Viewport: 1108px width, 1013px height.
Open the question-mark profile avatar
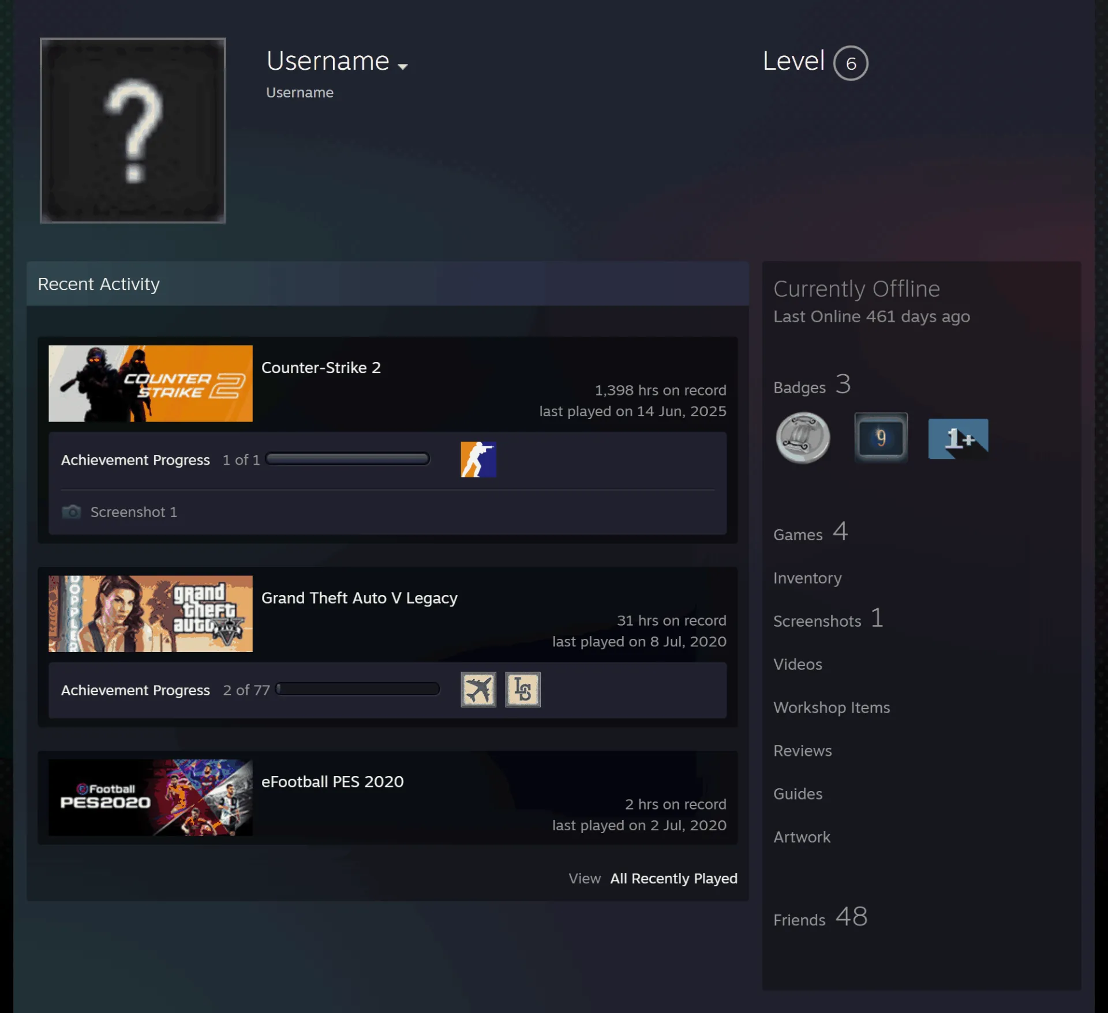pyautogui.click(x=133, y=130)
